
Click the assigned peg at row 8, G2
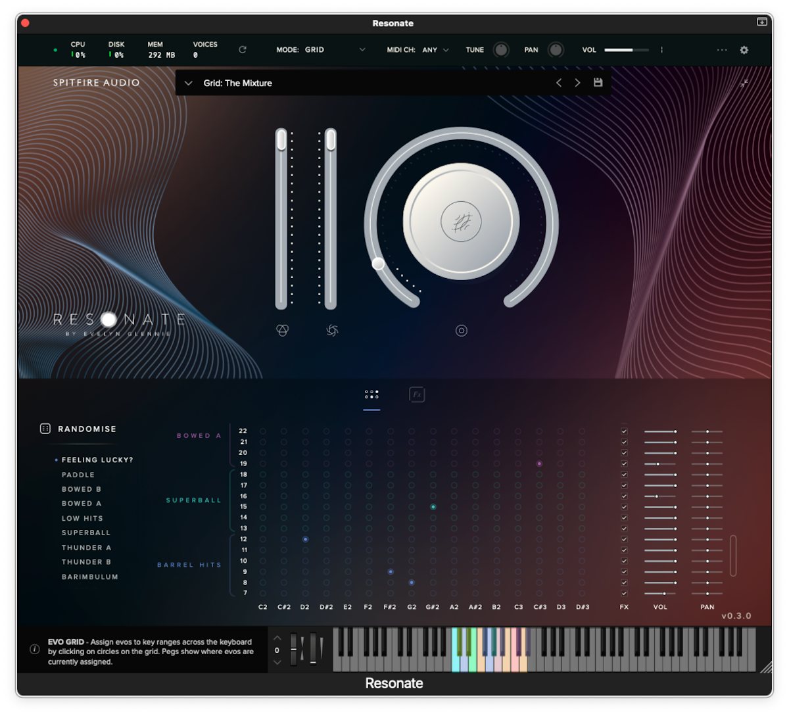412,583
